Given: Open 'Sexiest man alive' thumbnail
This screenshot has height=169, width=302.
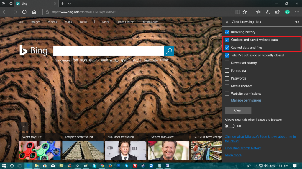Looking at the screenshot, I should click(168, 151).
